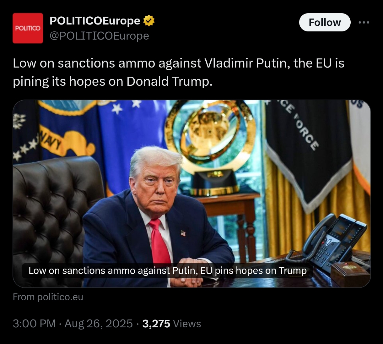Open the POLITICOEurope display name link
The image size is (383, 344).
(95, 21)
